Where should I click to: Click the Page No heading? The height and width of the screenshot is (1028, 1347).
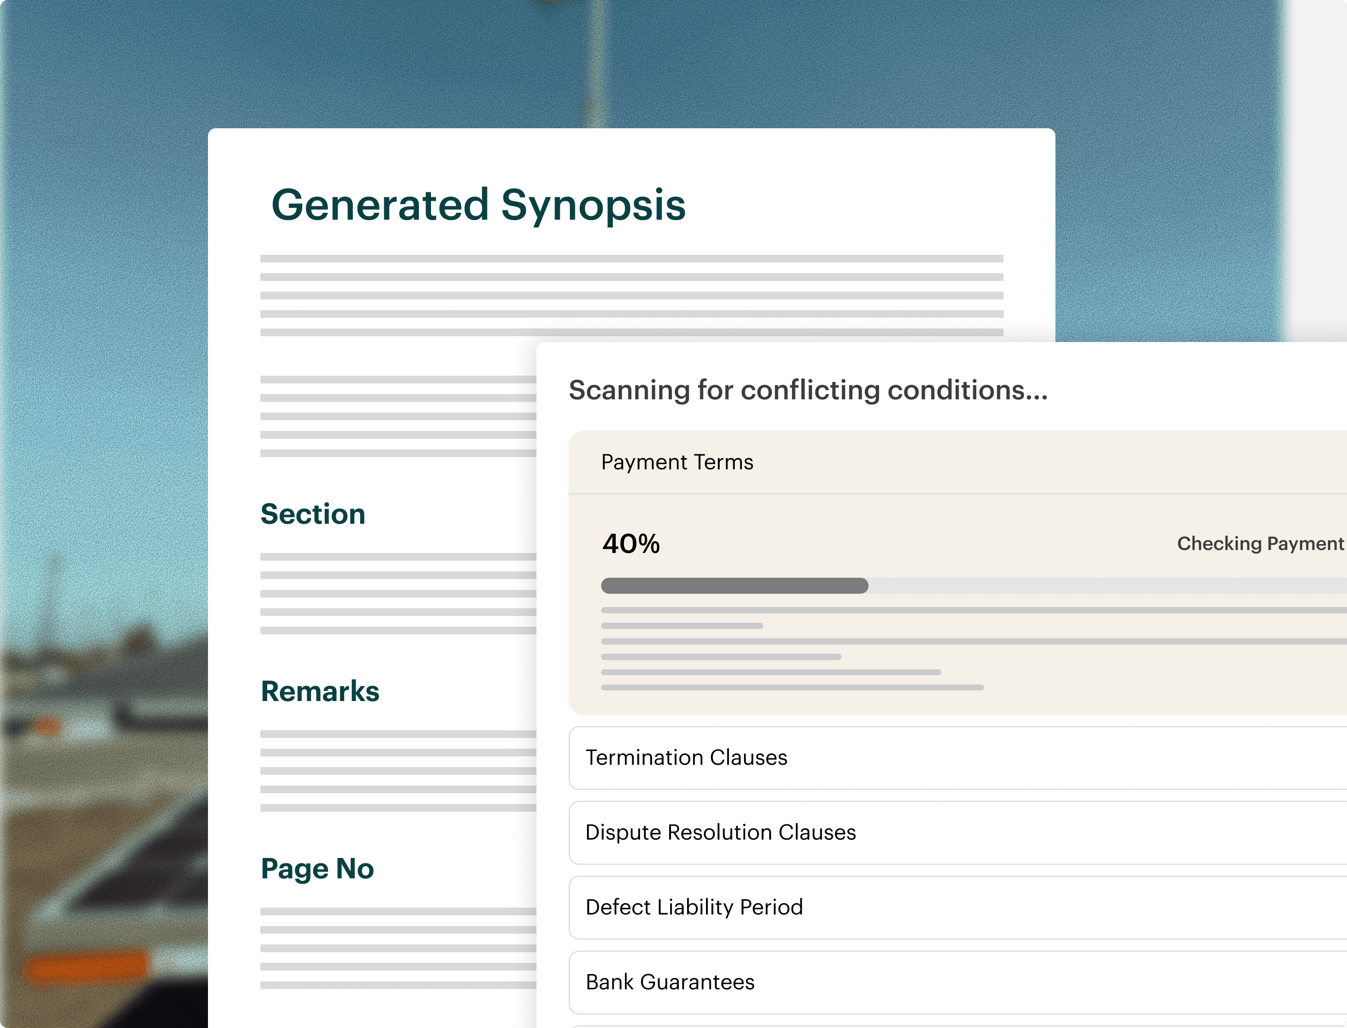(317, 869)
